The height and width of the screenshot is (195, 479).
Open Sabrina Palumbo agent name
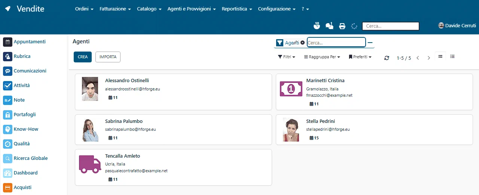(124, 121)
